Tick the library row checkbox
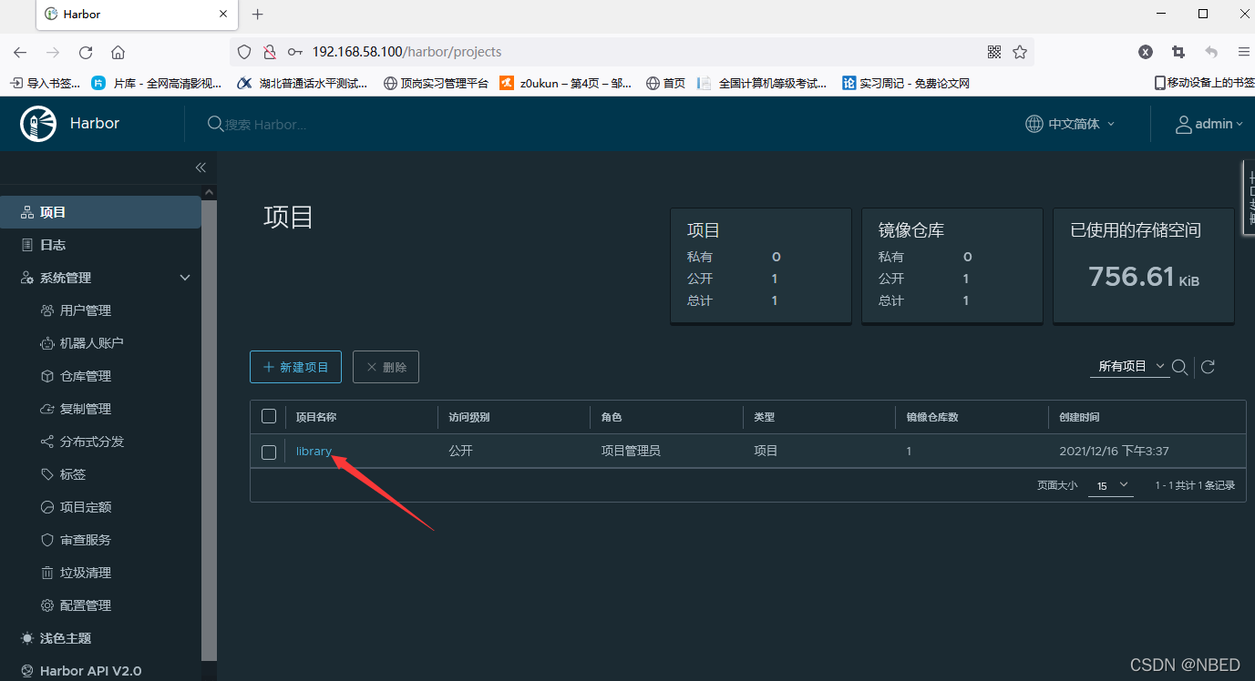The image size is (1255, 681). (269, 452)
